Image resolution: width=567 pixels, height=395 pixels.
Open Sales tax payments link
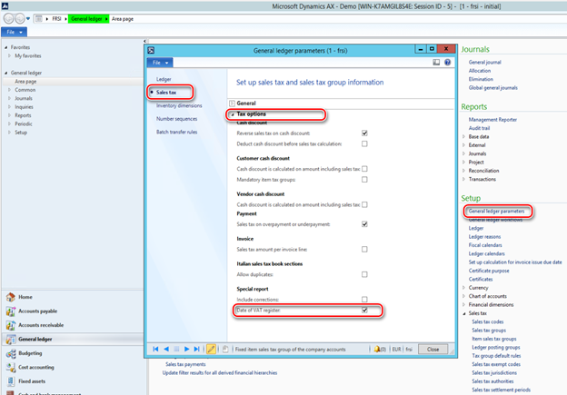[x=185, y=364]
